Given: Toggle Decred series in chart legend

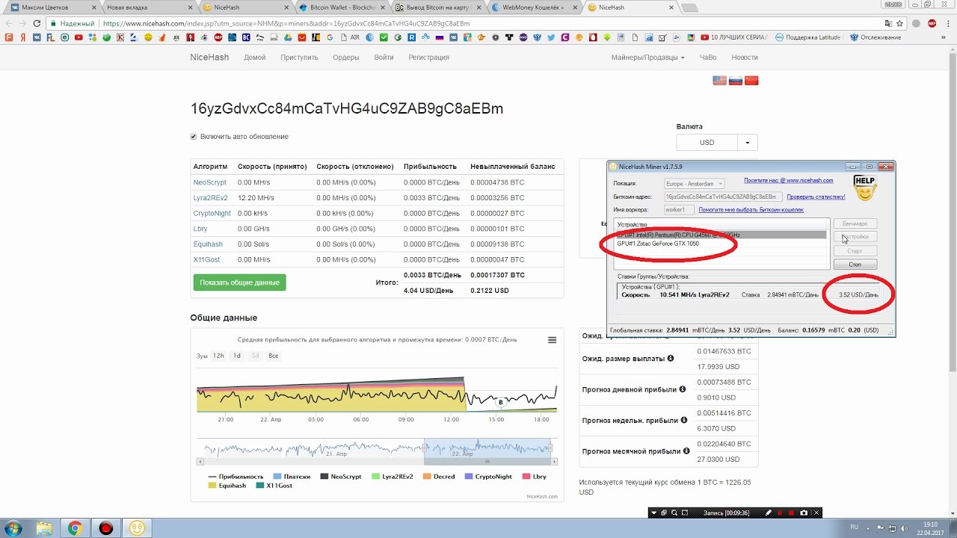Looking at the screenshot, I should click(x=438, y=476).
